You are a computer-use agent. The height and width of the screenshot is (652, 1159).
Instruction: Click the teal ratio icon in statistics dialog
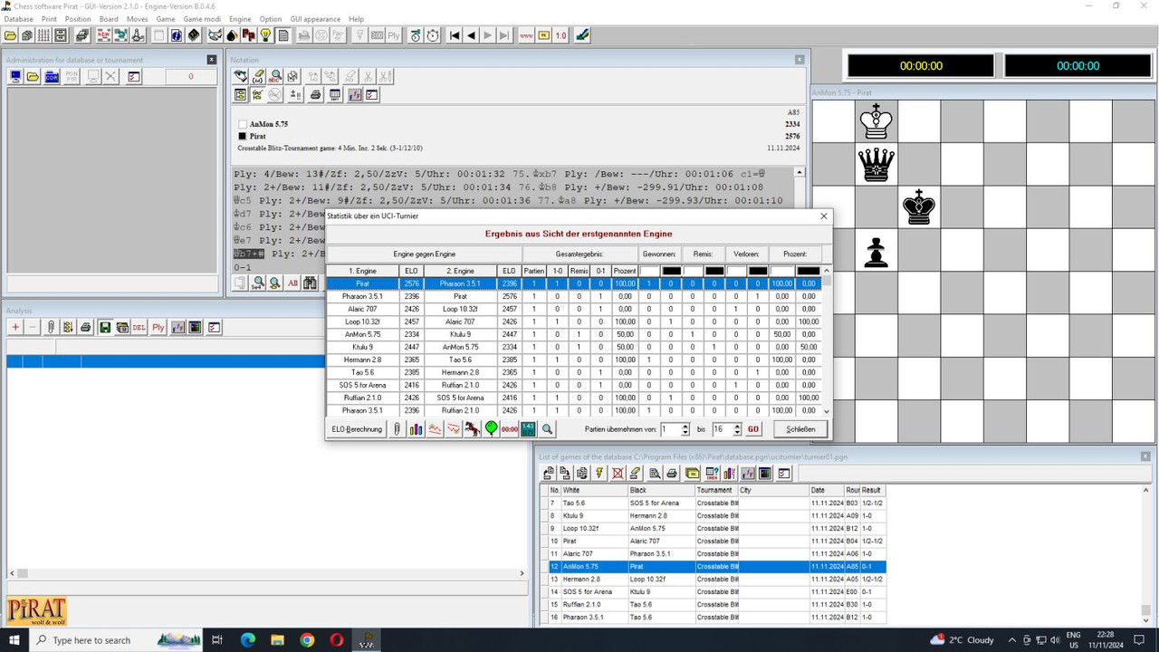click(529, 429)
